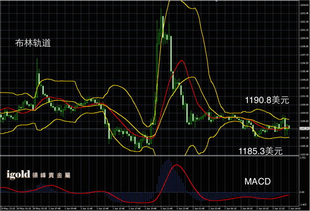310x211 pixels.
Task: Click the 布林轨道 chart label
Action: click(x=33, y=43)
